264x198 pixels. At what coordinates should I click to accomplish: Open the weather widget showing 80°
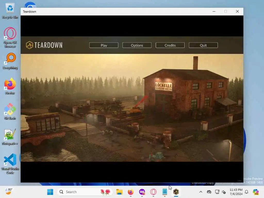pyautogui.click(x=9, y=192)
